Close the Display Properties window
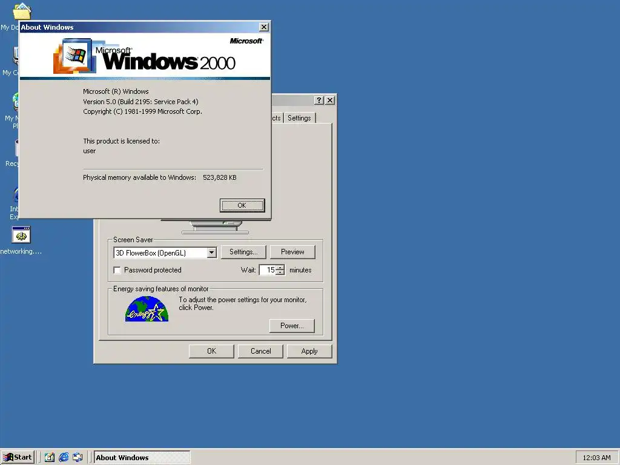The width and height of the screenshot is (620, 465). point(330,101)
